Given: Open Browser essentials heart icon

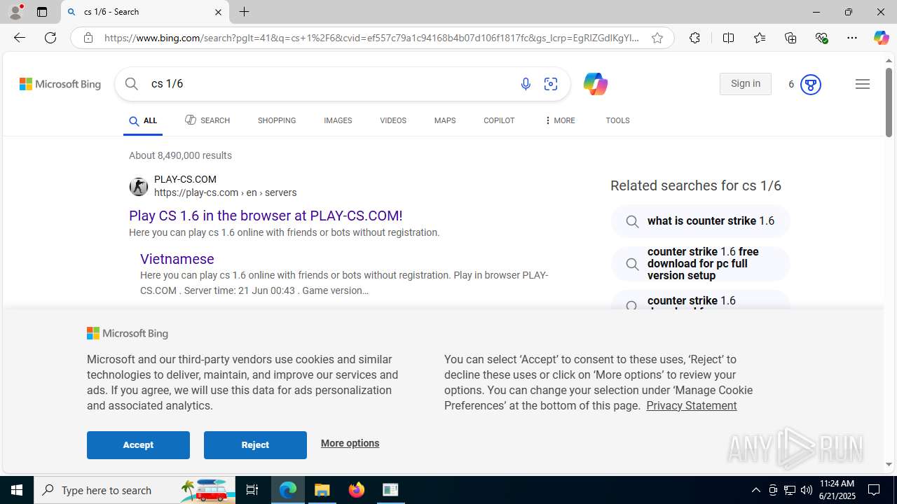Looking at the screenshot, I should pos(821,38).
